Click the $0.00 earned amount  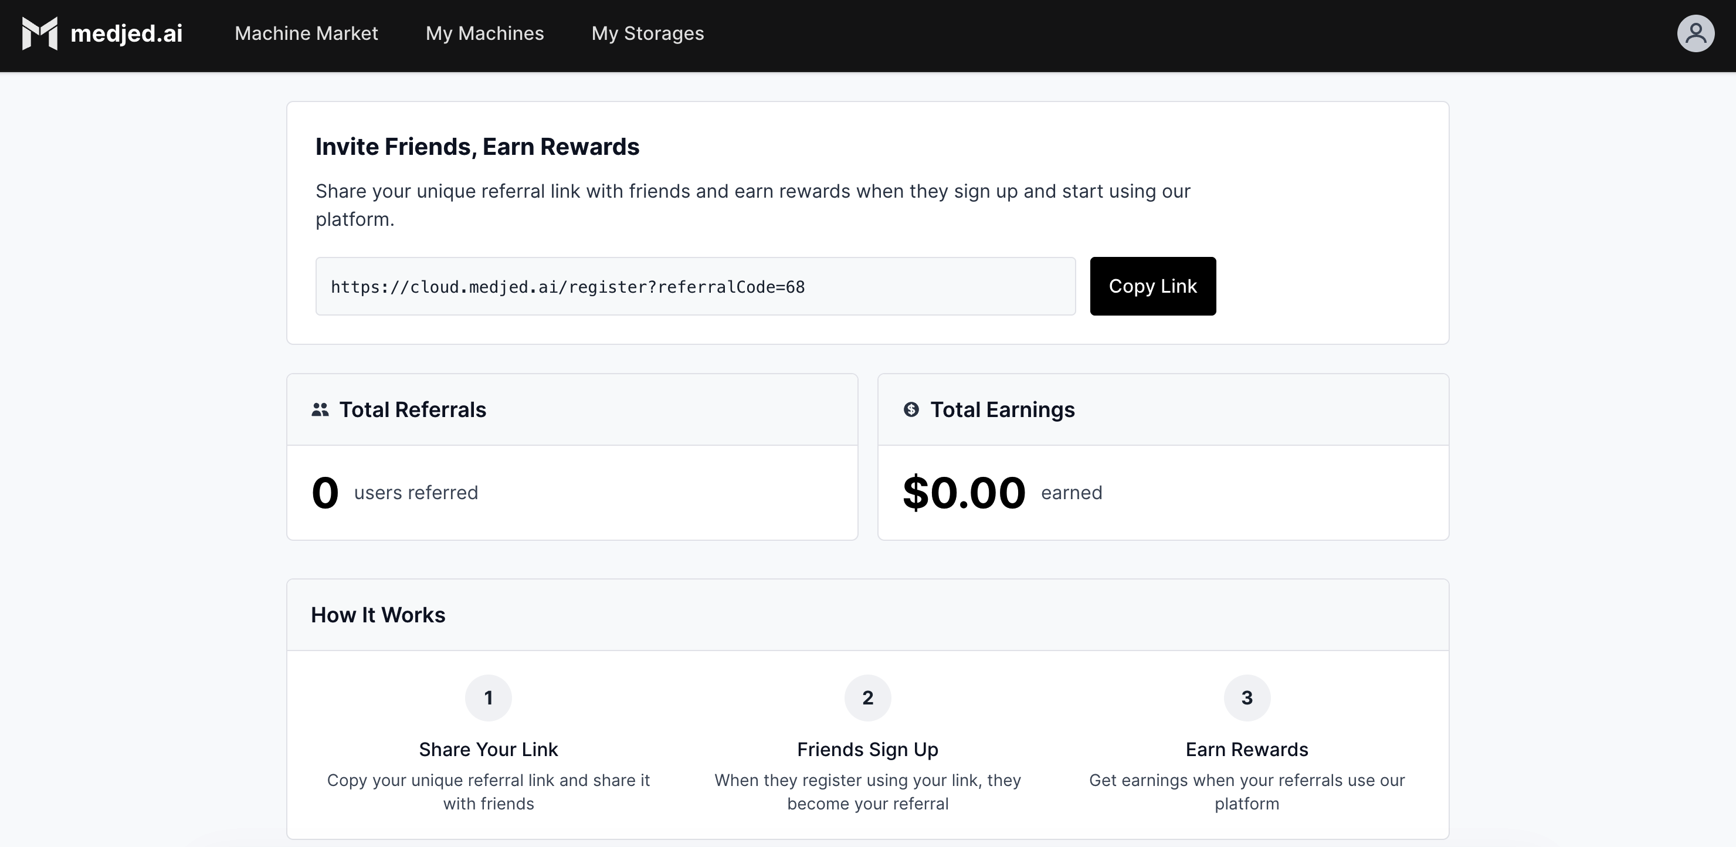pyautogui.click(x=964, y=492)
